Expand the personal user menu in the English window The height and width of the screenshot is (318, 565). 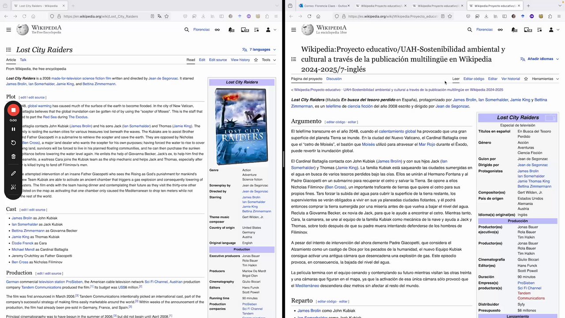coord(271,30)
